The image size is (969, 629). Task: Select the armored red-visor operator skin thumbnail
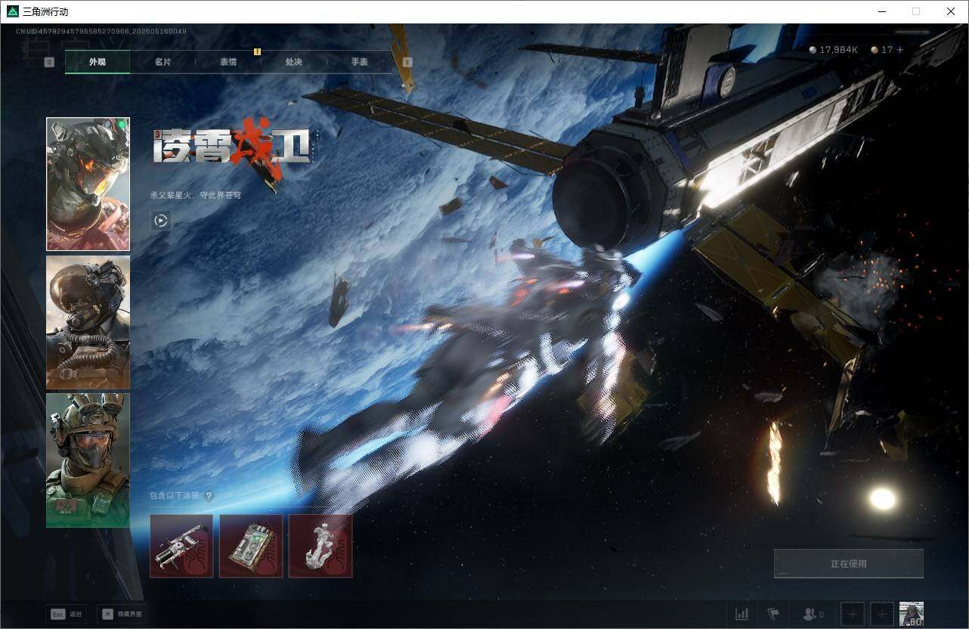88,184
